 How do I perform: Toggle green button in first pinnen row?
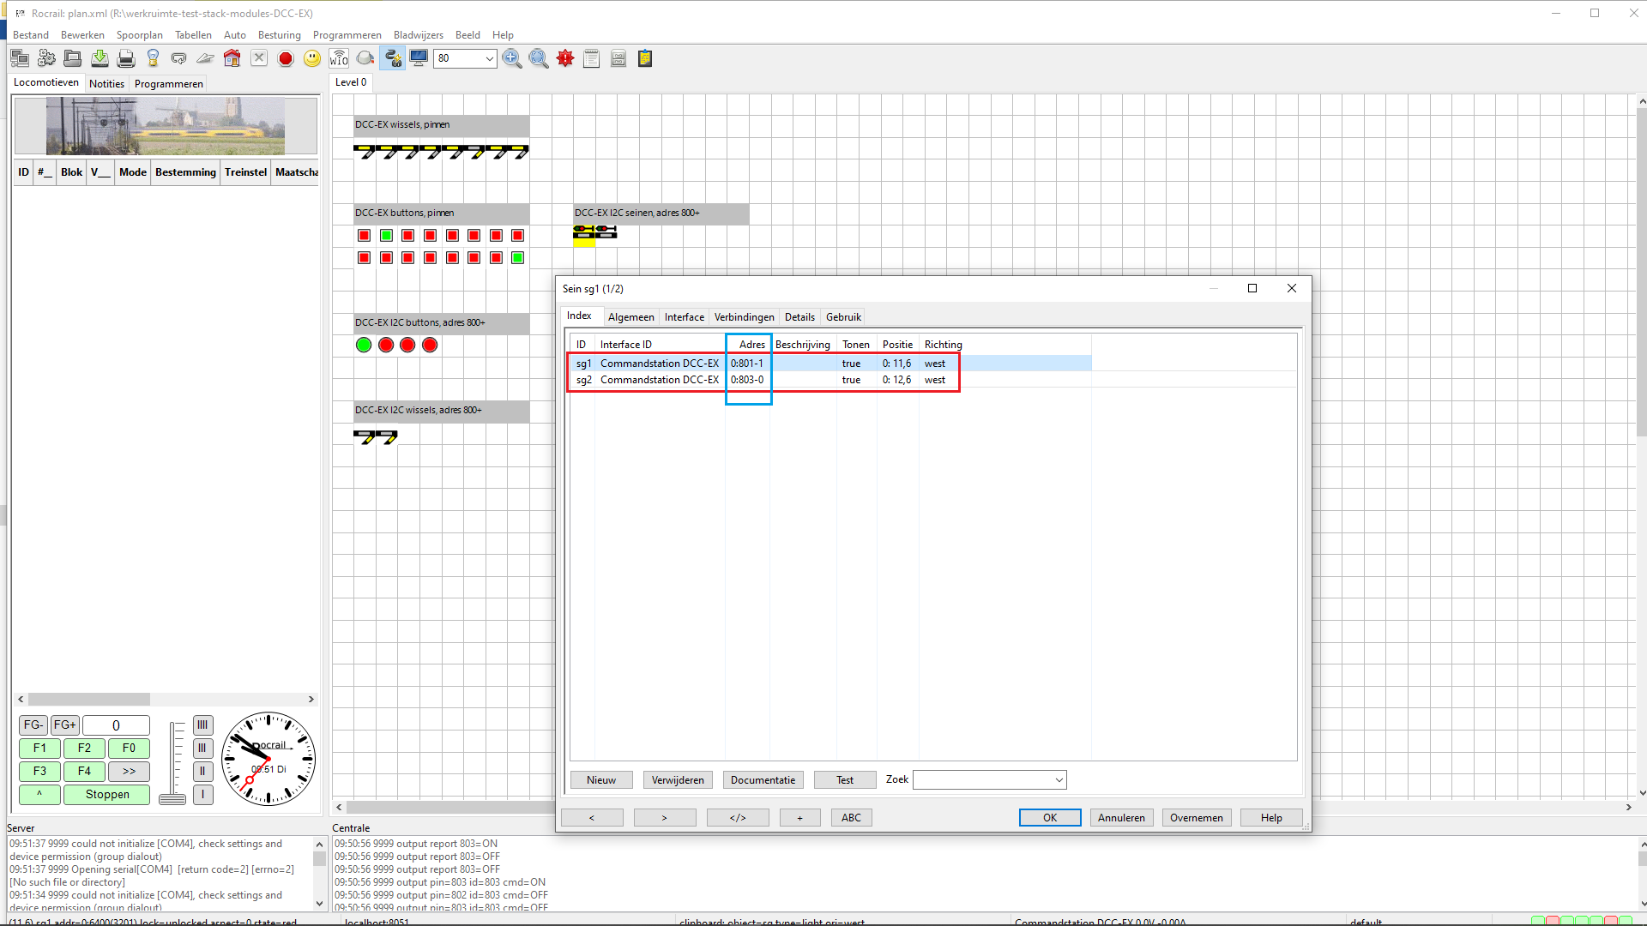[386, 236]
